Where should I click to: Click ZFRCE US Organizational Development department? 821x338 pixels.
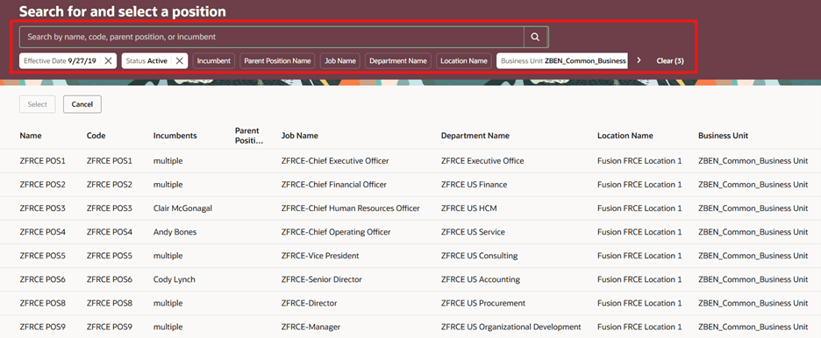click(511, 327)
